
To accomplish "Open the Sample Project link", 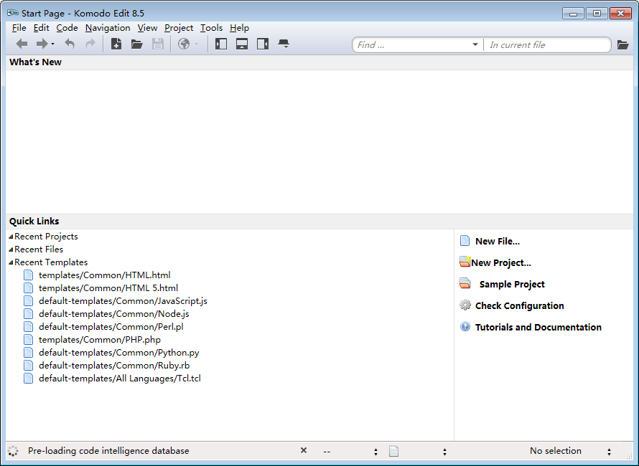I will tap(512, 285).
